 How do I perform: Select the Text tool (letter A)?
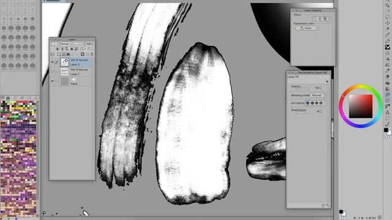click(387, 112)
